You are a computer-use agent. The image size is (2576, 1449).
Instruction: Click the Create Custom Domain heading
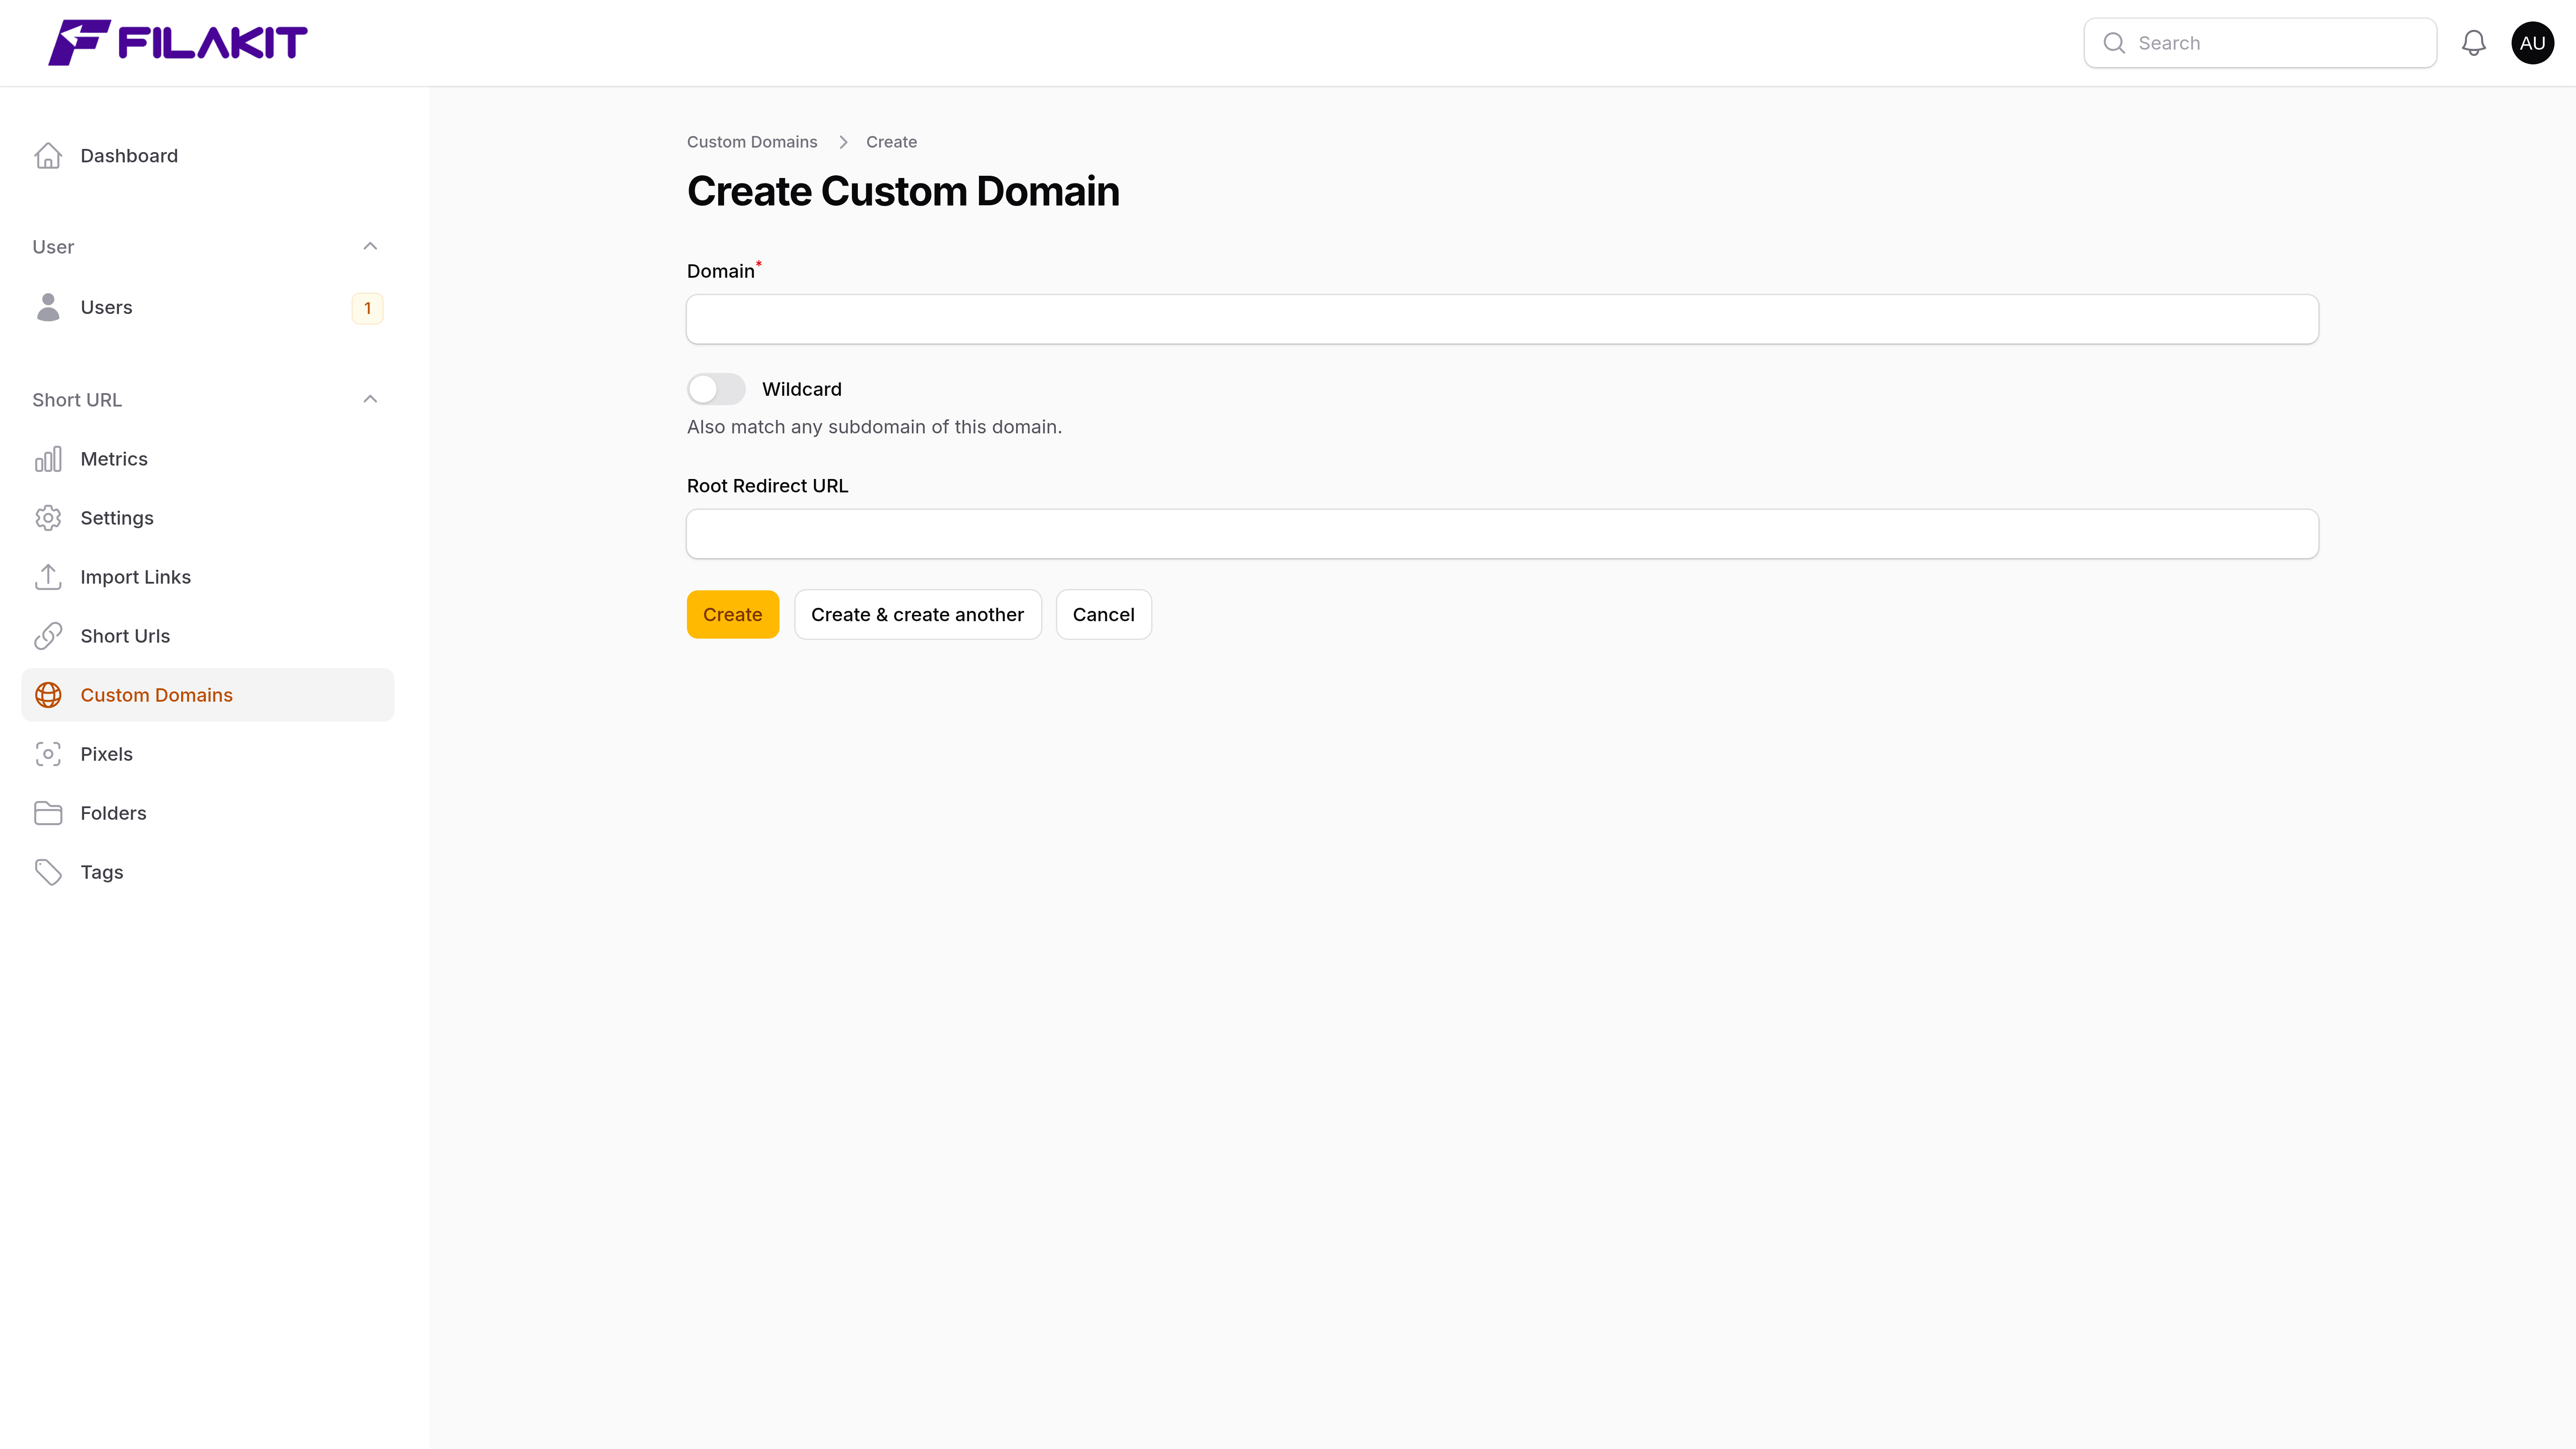pyautogui.click(x=903, y=191)
